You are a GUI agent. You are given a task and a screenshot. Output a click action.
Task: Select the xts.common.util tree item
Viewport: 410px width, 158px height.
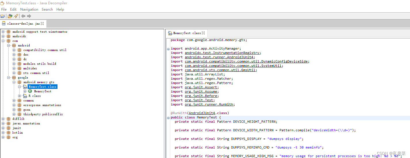click(x=36, y=73)
